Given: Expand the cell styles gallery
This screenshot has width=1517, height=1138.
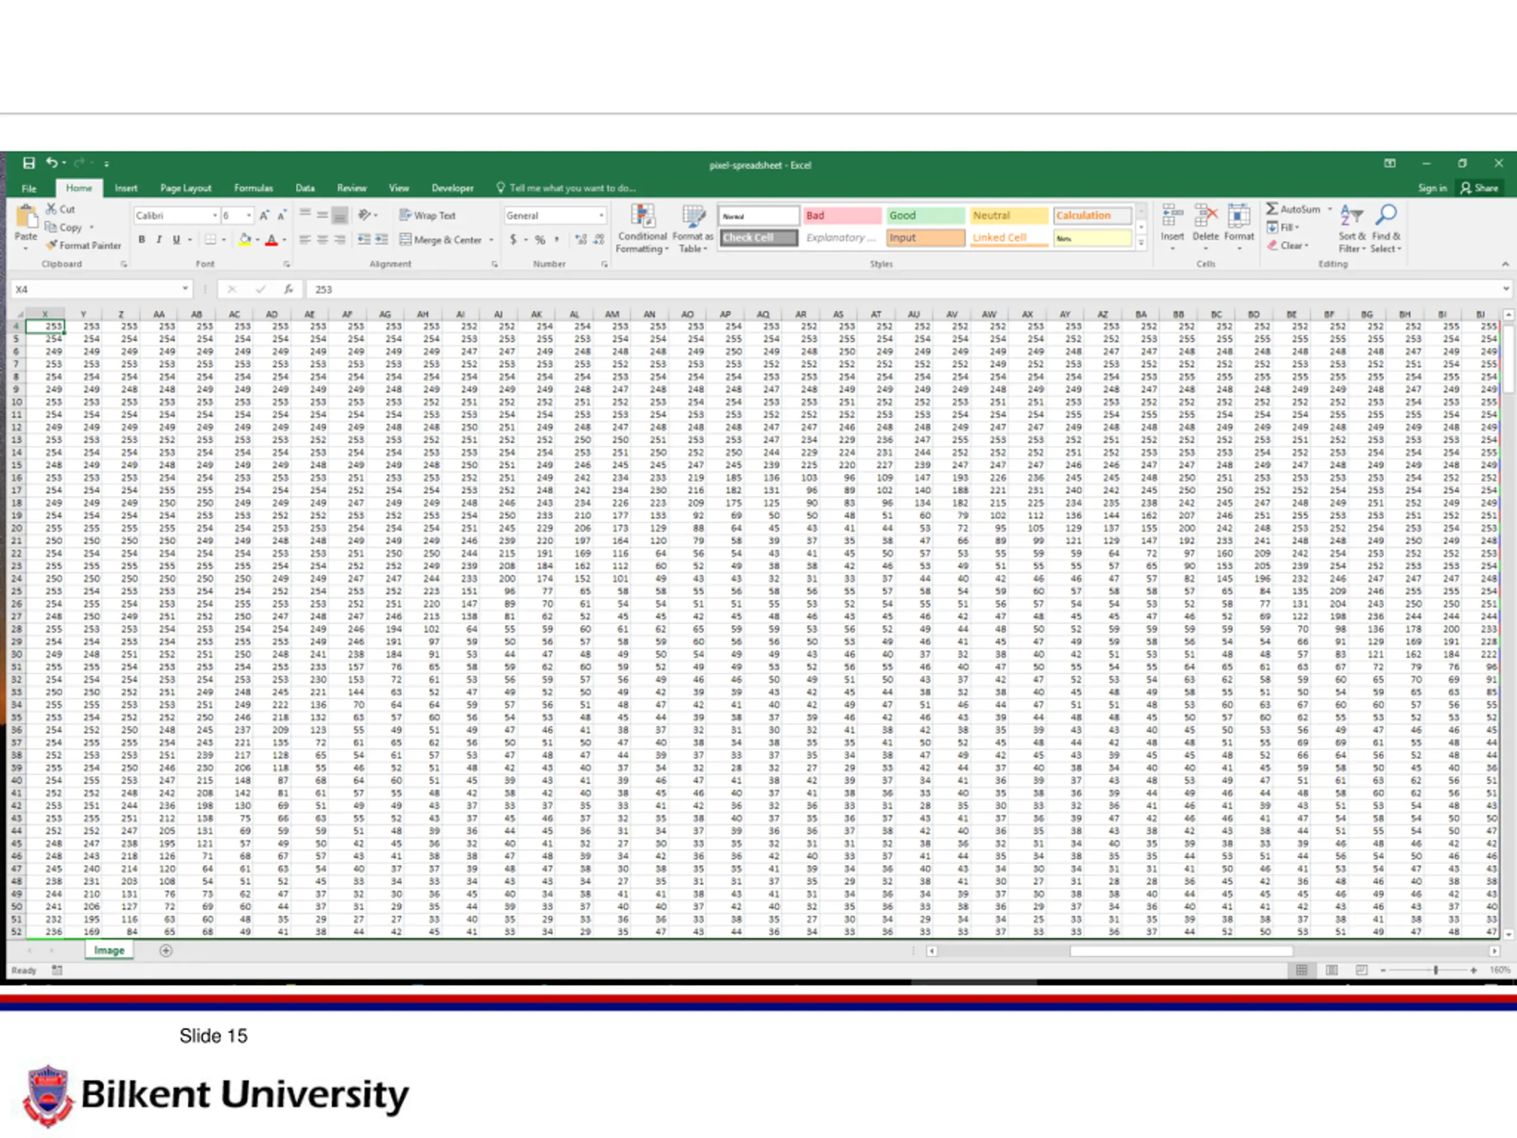Looking at the screenshot, I should 1141,242.
